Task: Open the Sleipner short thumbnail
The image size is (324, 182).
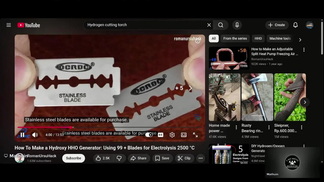Action: click(290, 97)
